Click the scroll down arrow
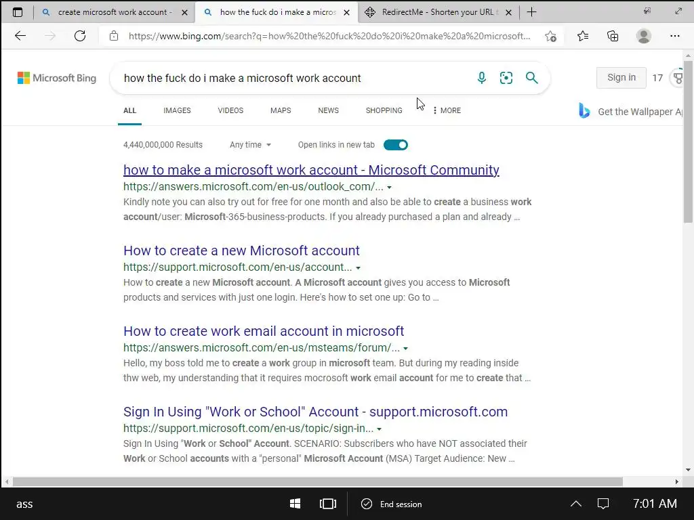This screenshot has width=694, height=520. (x=689, y=470)
